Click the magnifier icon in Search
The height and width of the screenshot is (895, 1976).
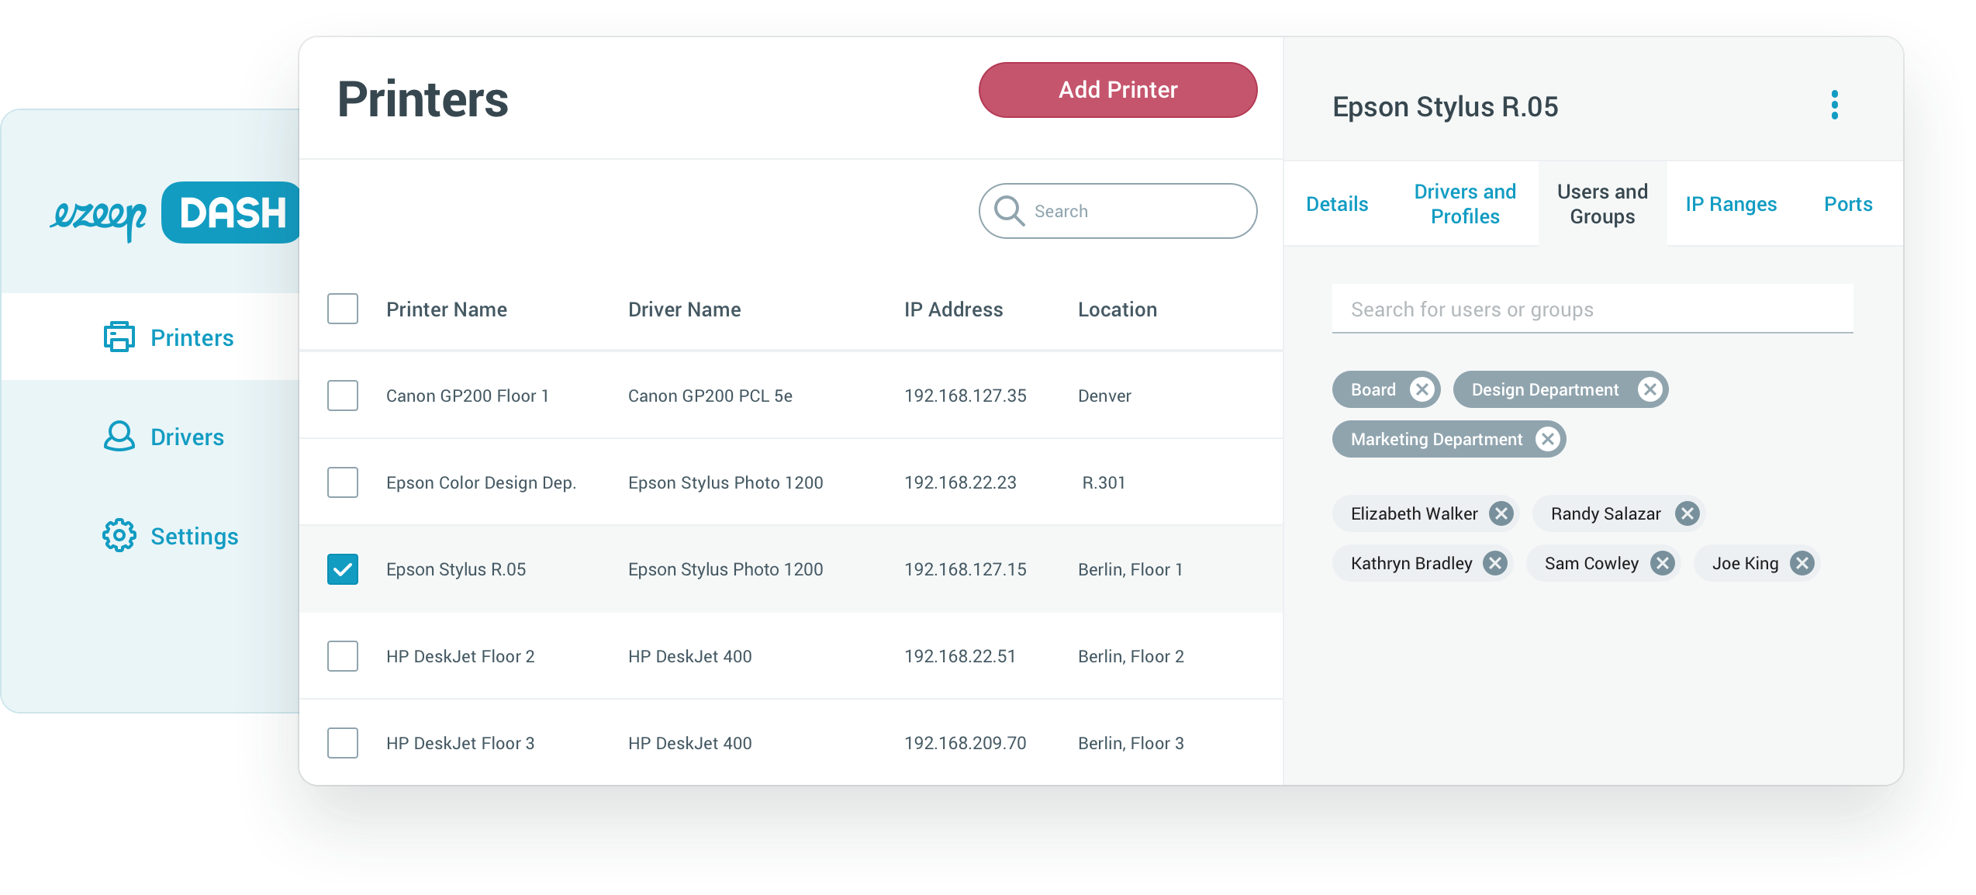point(1009,211)
